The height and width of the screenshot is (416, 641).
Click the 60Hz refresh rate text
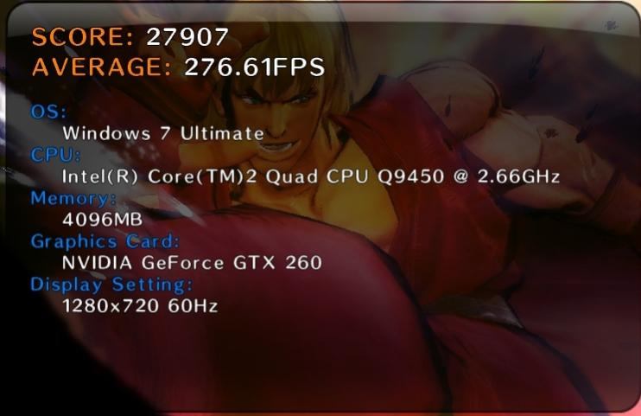pyautogui.click(x=193, y=306)
